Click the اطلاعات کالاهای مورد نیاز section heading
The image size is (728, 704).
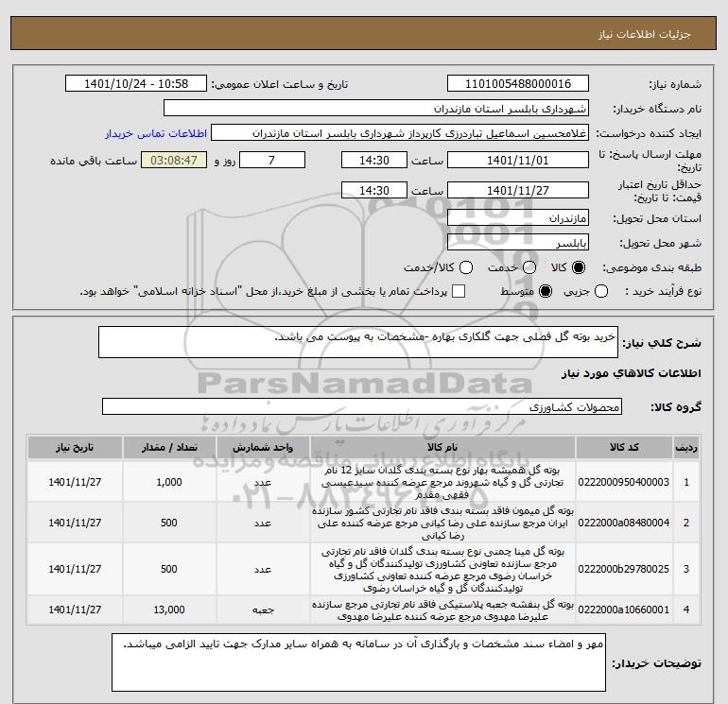point(632,373)
